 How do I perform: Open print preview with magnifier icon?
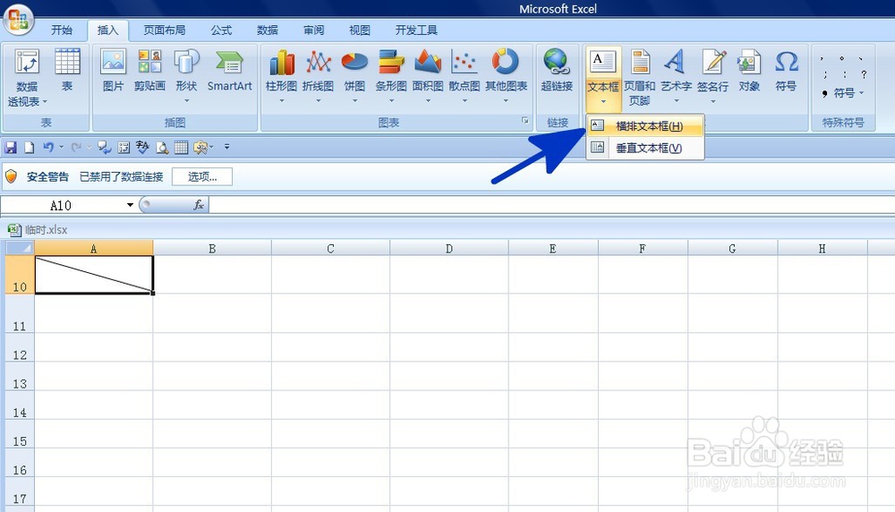[x=162, y=148]
